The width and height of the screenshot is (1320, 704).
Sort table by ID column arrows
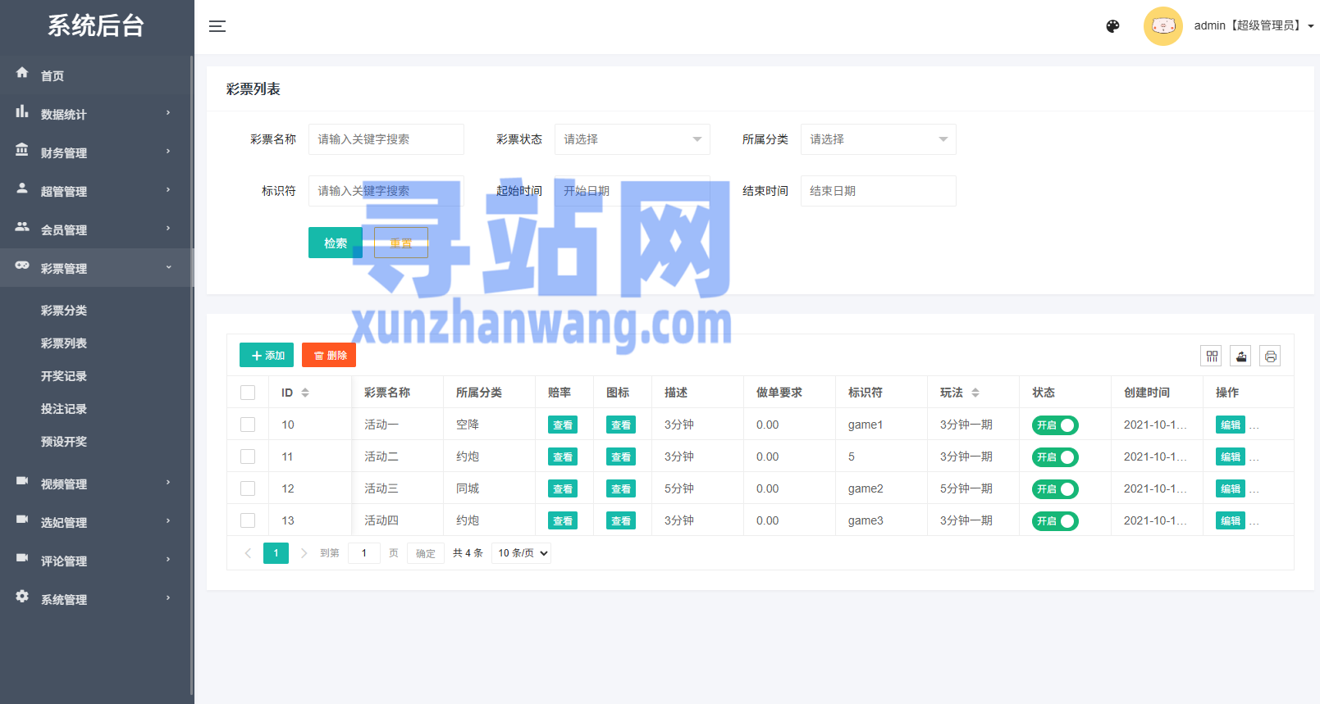[x=305, y=393]
